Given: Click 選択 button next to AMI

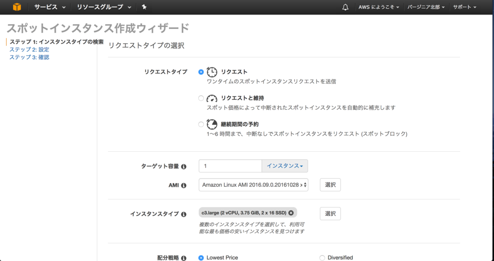Looking at the screenshot, I should click(x=330, y=185).
